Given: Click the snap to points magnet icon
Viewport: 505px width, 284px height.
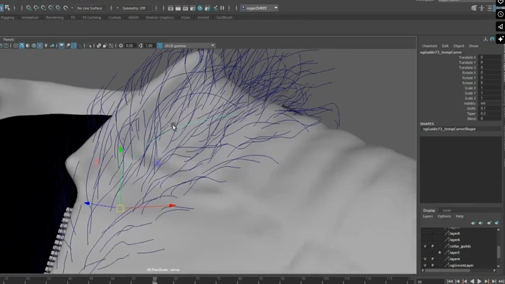Looking at the screenshot, I should click(x=43, y=8).
